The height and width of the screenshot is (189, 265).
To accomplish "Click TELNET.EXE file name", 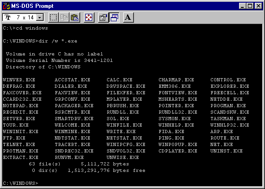I will tap(19, 145).
